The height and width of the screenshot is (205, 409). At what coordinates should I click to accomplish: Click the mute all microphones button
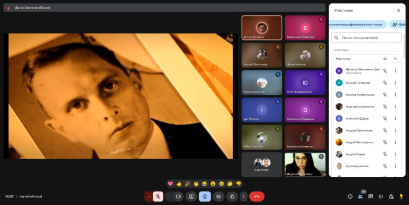click(358, 24)
